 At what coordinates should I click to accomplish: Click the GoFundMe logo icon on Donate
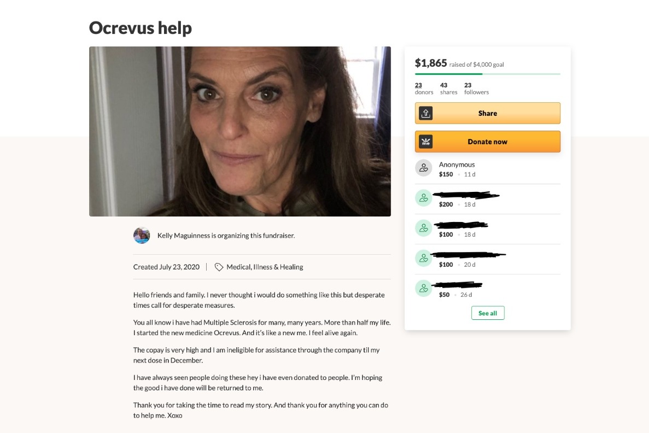pyautogui.click(x=425, y=142)
